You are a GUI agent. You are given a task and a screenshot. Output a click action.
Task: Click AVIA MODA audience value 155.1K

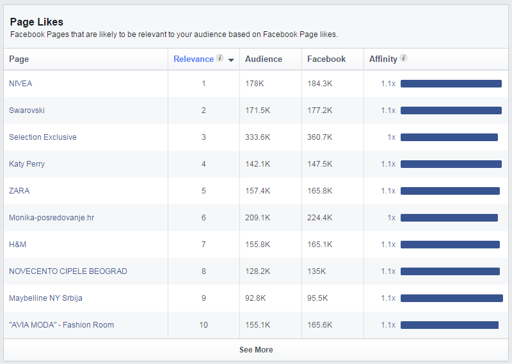tap(258, 325)
